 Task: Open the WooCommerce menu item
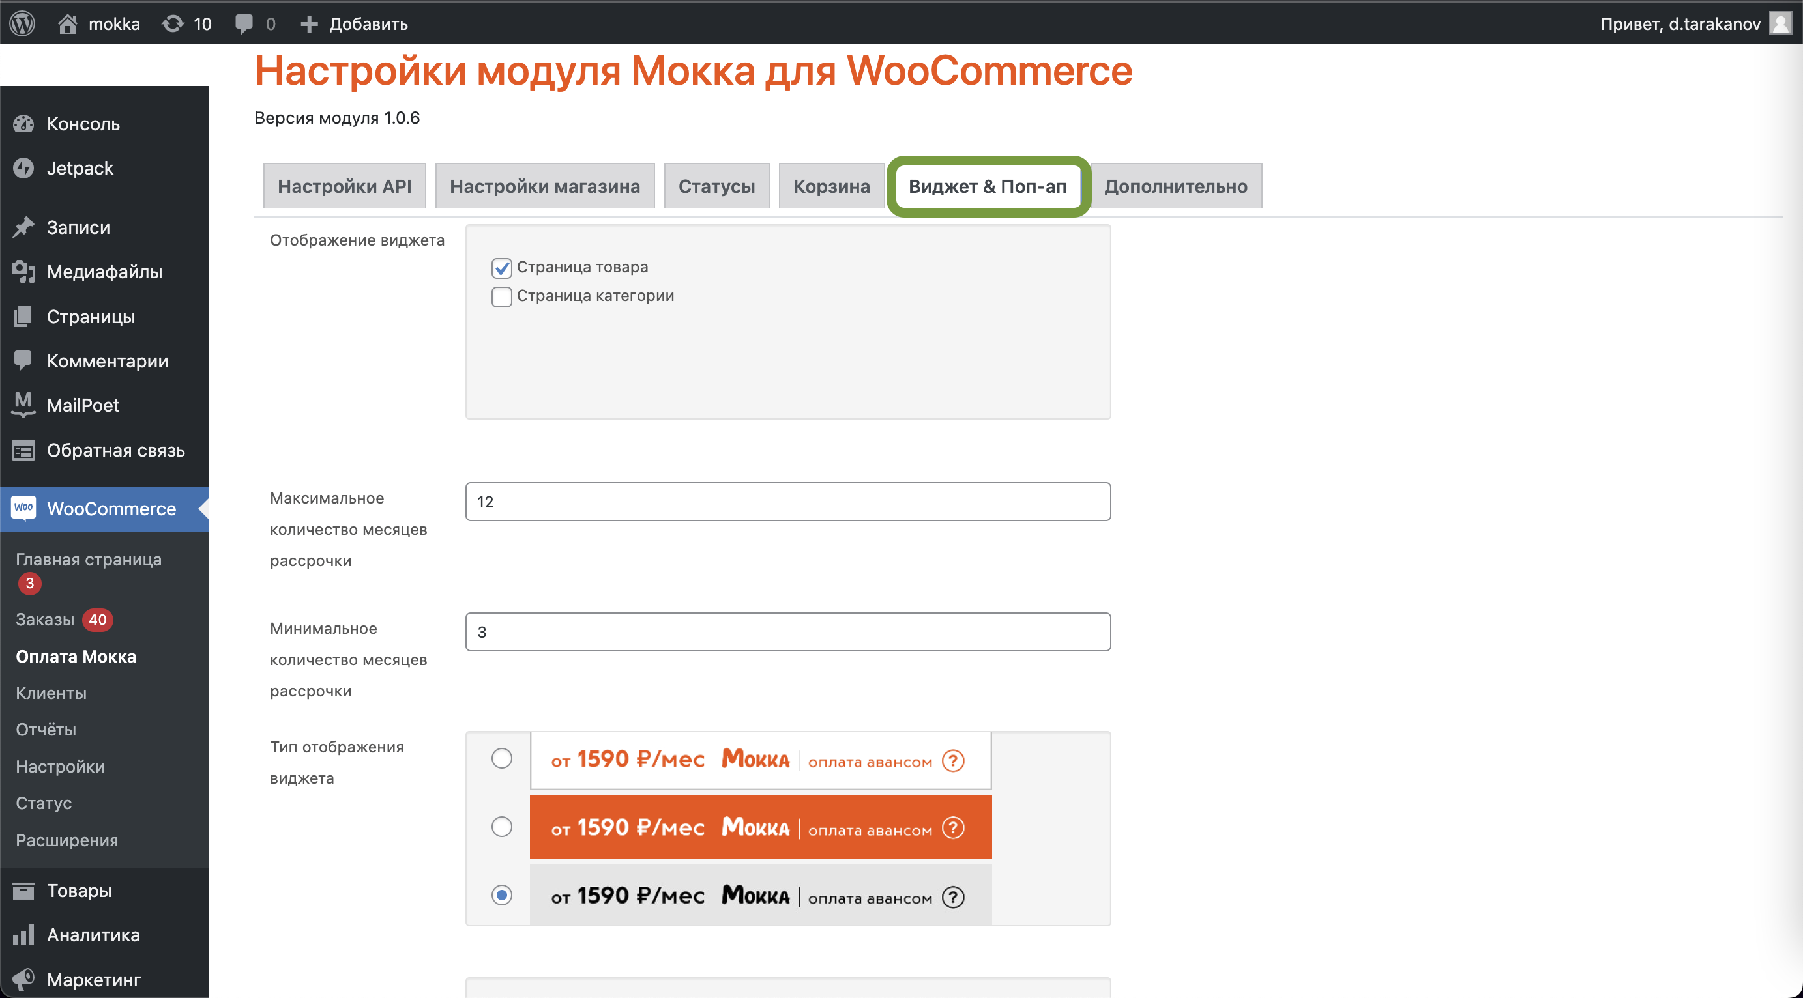pyautogui.click(x=104, y=508)
